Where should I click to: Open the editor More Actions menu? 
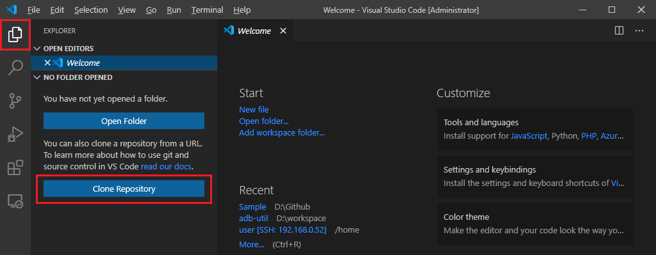pyautogui.click(x=639, y=31)
